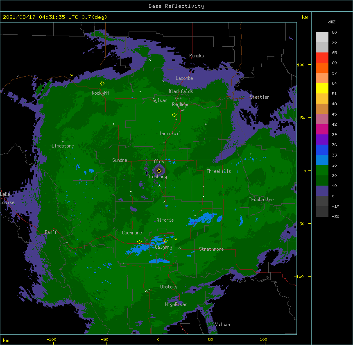Select the light gray swatch between 80 and 70
The height and width of the screenshot is (345, 353).
tap(322, 37)
